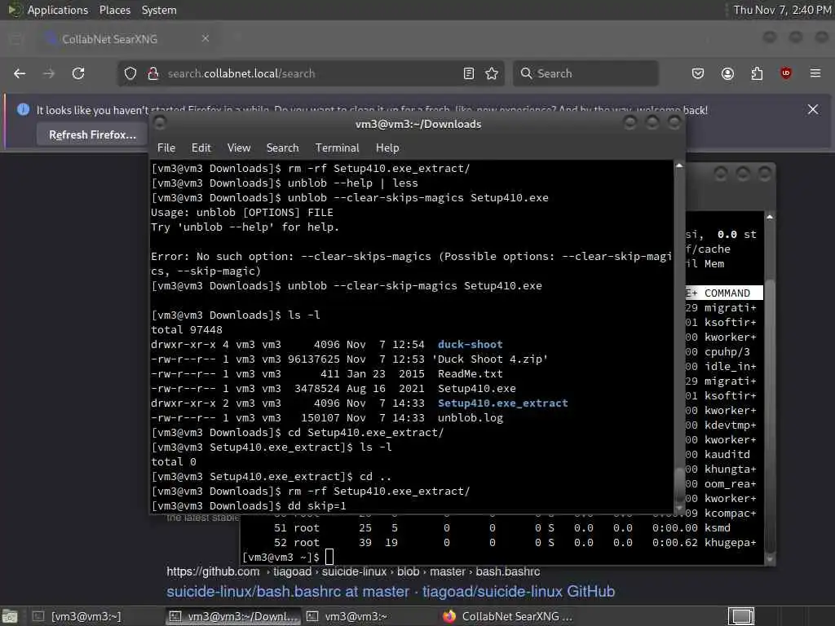The image size is (835, 626).
Task: Open the Applications menu in top panel
Action: (x=58, y=10)
